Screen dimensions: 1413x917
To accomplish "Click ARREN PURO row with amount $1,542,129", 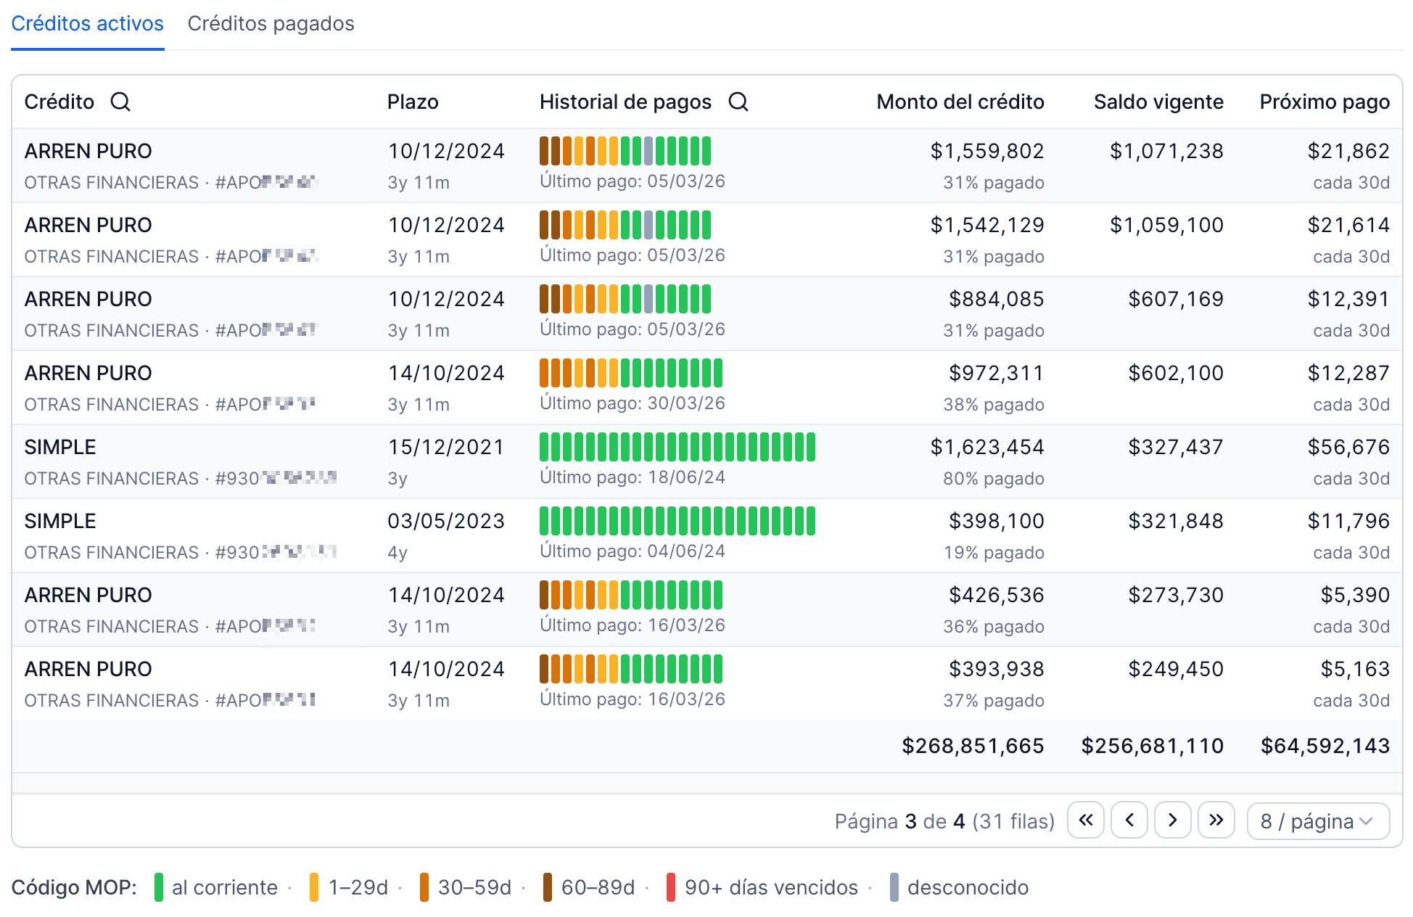I will (706, 239).
